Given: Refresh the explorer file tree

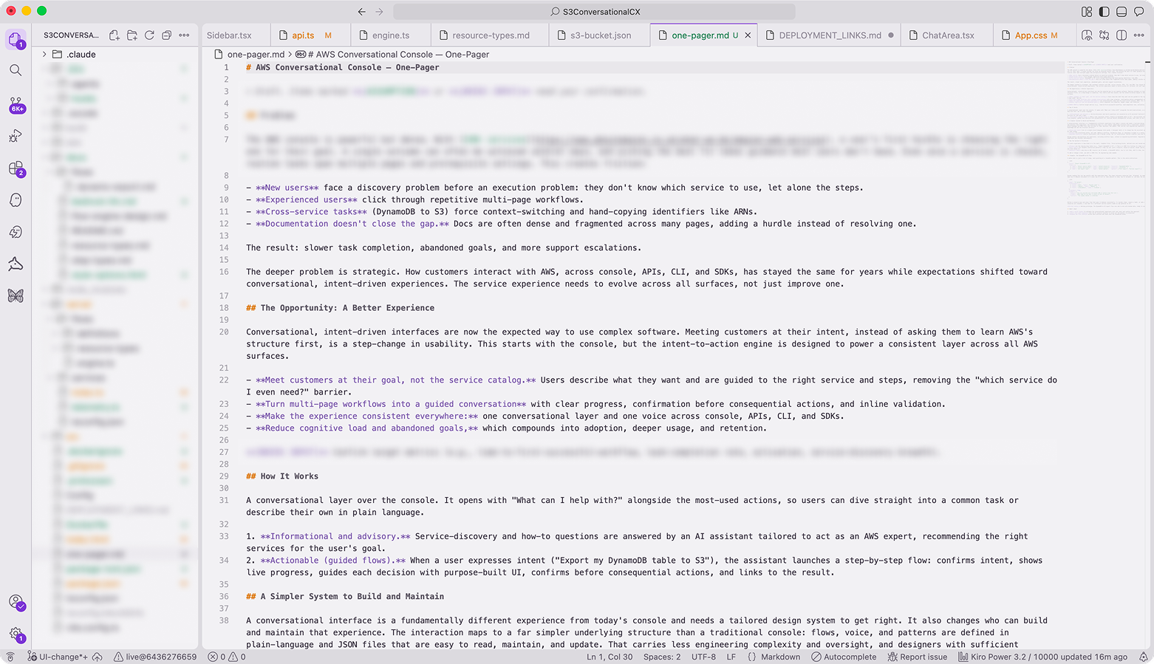Looking at the screenshot, I should point(149,35).
